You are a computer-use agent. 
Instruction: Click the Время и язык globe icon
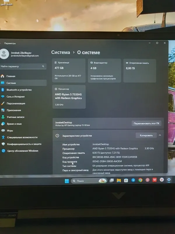pyautogui.click(x=3, y=124)
